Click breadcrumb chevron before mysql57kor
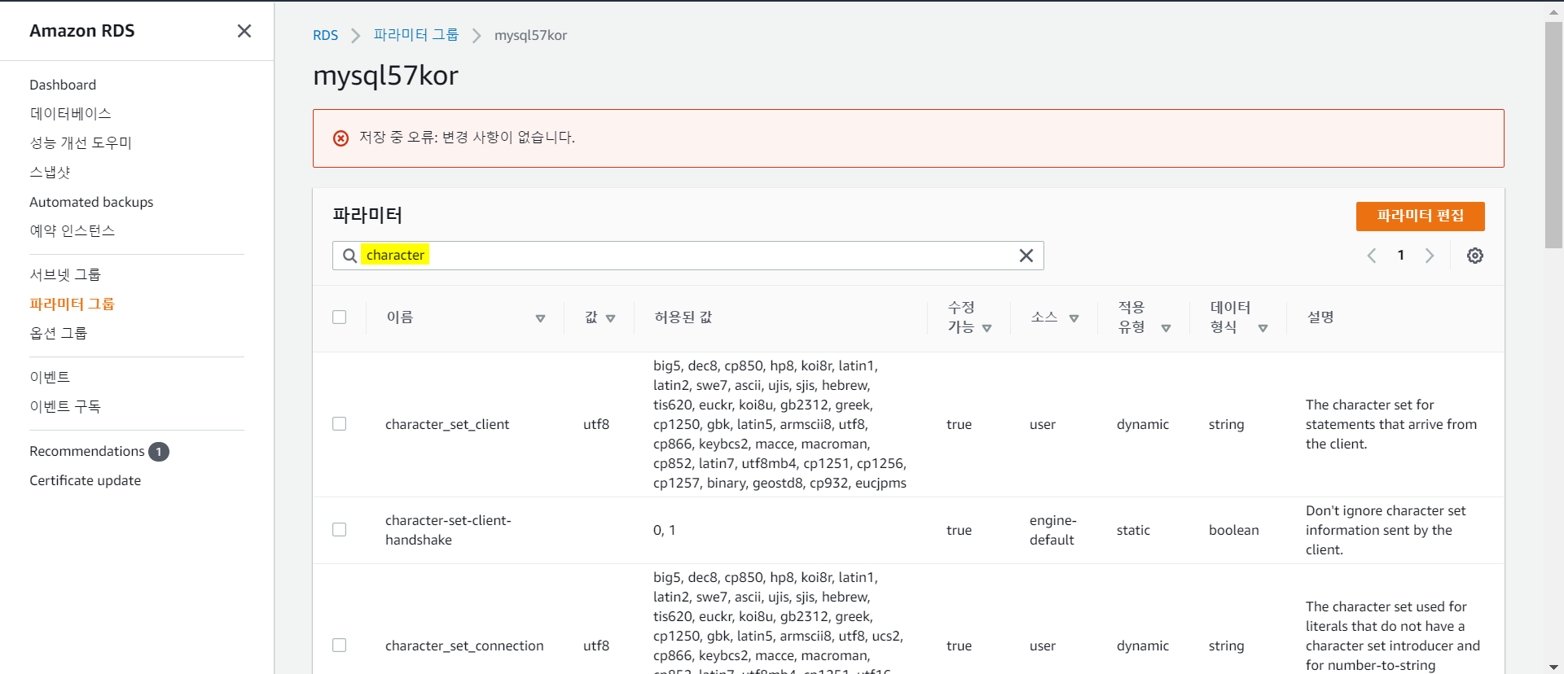 coord(477,36)
